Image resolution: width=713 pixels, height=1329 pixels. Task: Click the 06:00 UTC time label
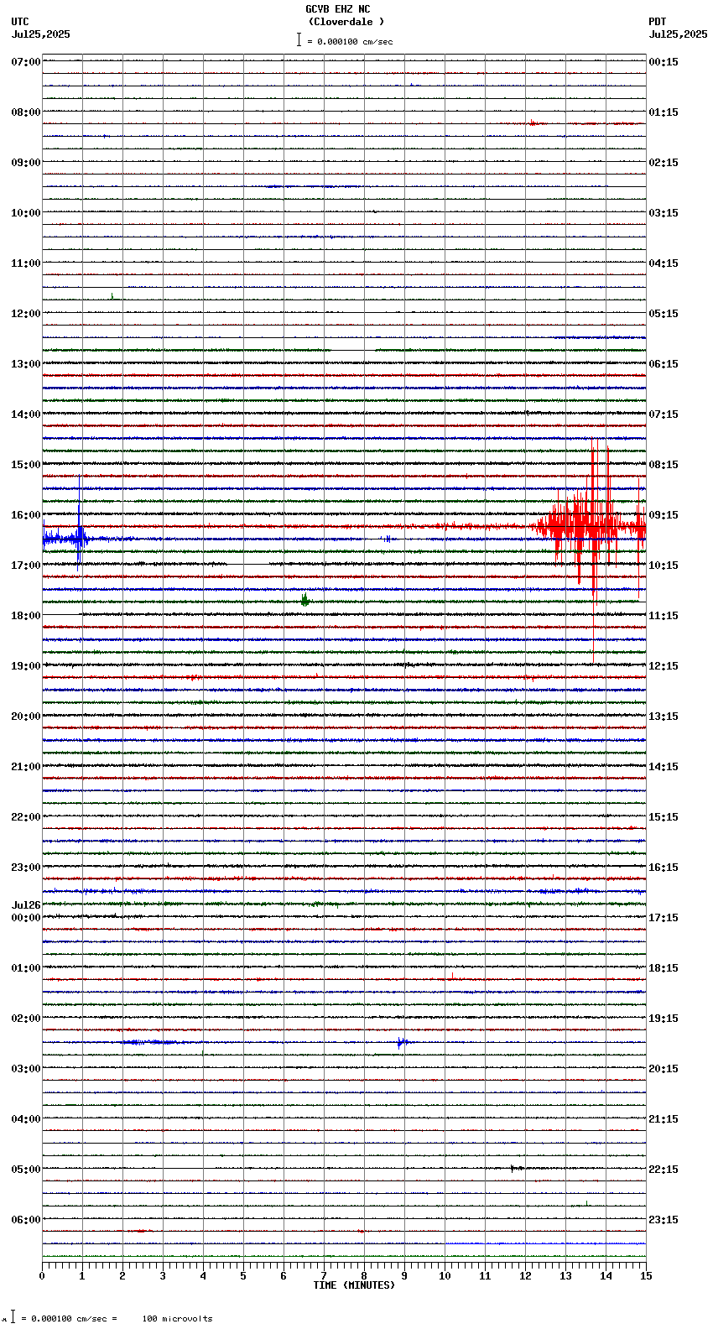pyautogui.click(x=26, y=1220)
